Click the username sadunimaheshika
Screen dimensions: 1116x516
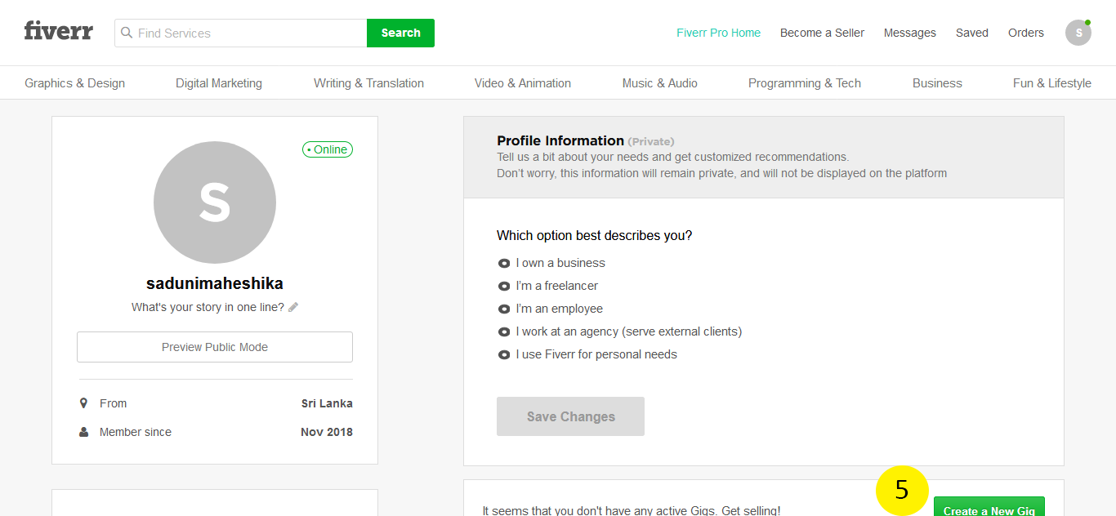pyautogui.click(x=215, y=283)
